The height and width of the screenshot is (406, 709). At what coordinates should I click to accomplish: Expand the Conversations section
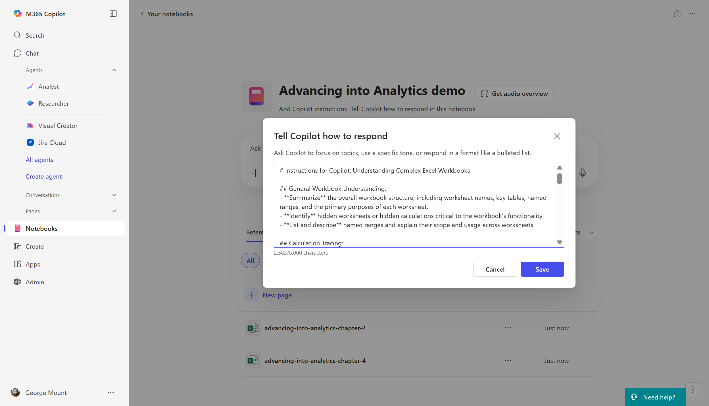click(x=114, y=195)
